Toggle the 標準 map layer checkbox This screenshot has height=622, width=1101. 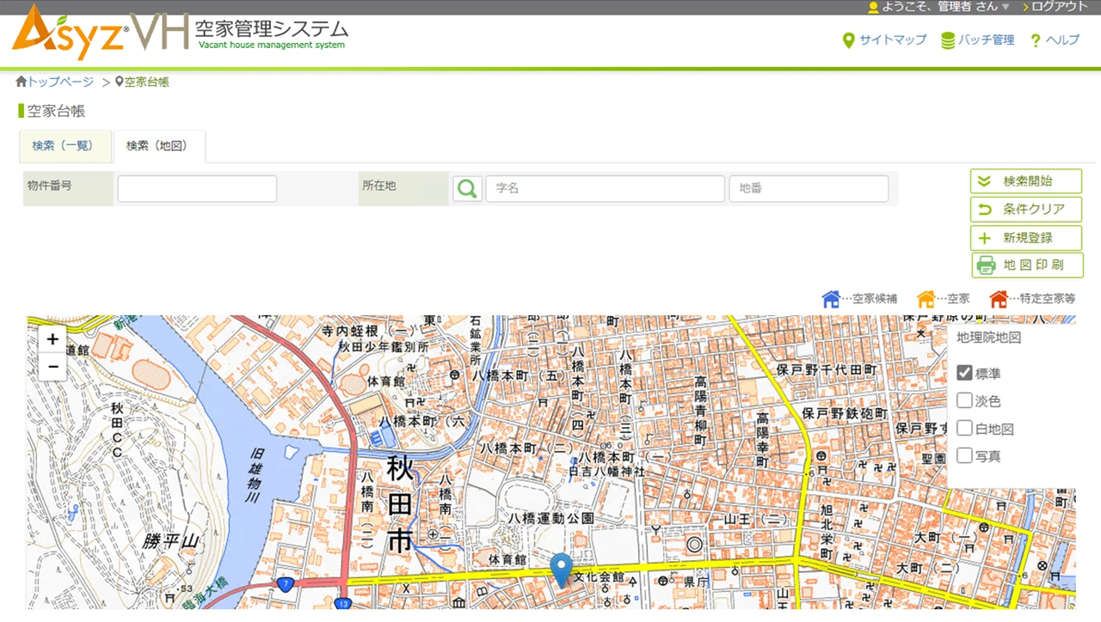964,374
